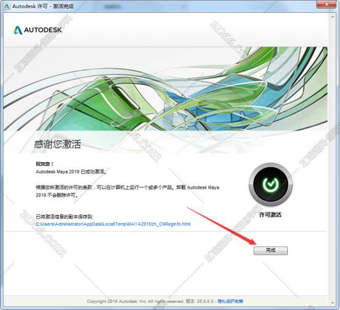Click the Copyright 2018 Autodesk, Inc. footer text
The width and height of the screenshot is (340, 310).
135,301
